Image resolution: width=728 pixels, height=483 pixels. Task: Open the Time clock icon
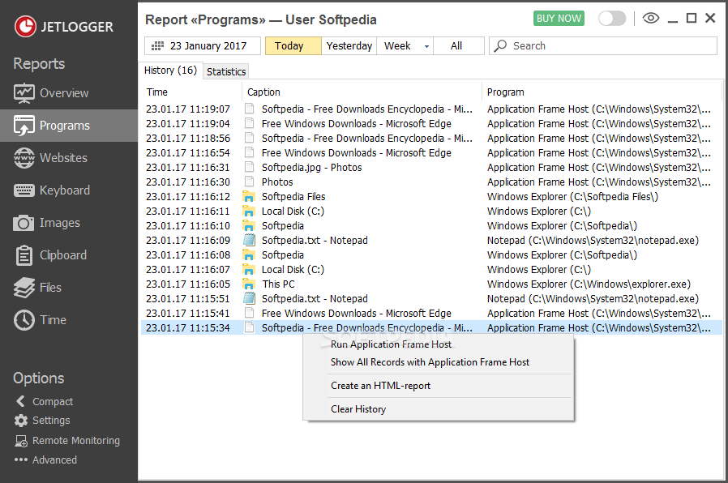(24, 320)
